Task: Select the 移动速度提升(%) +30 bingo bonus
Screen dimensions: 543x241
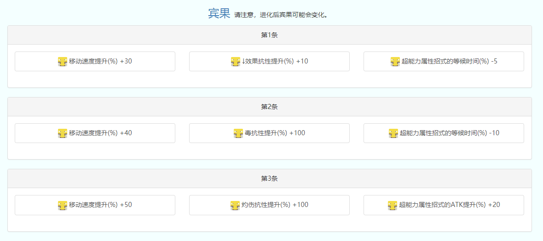Action: pos(95,61)
